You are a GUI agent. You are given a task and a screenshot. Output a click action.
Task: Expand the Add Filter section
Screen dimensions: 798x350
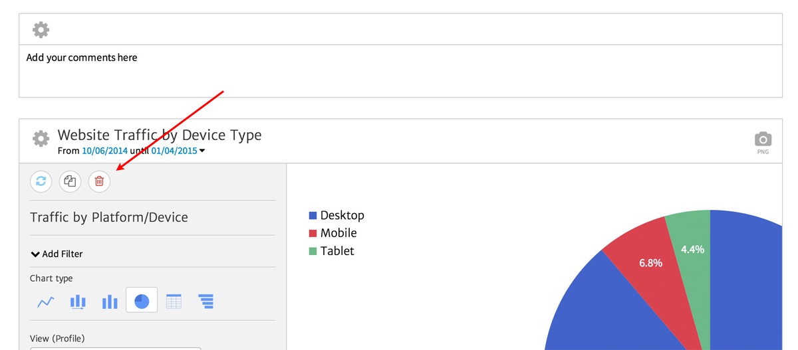57,254
